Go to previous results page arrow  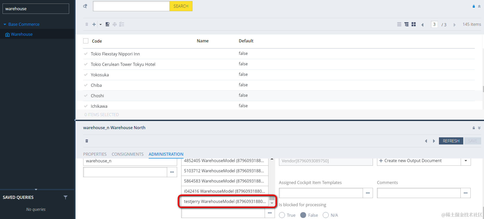point(423,25)
